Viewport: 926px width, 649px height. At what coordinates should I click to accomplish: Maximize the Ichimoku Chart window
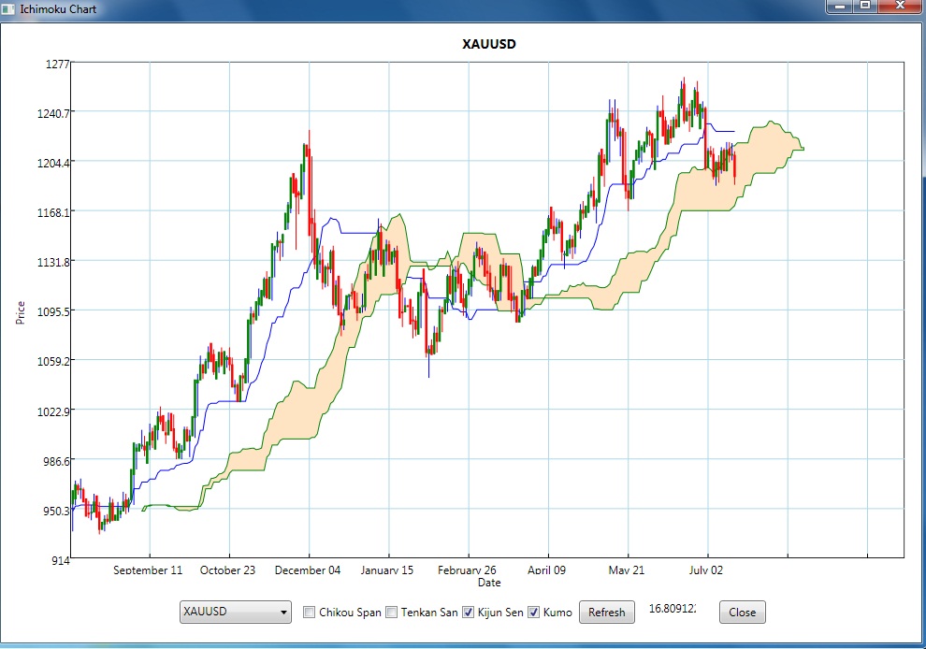[865, 6]
